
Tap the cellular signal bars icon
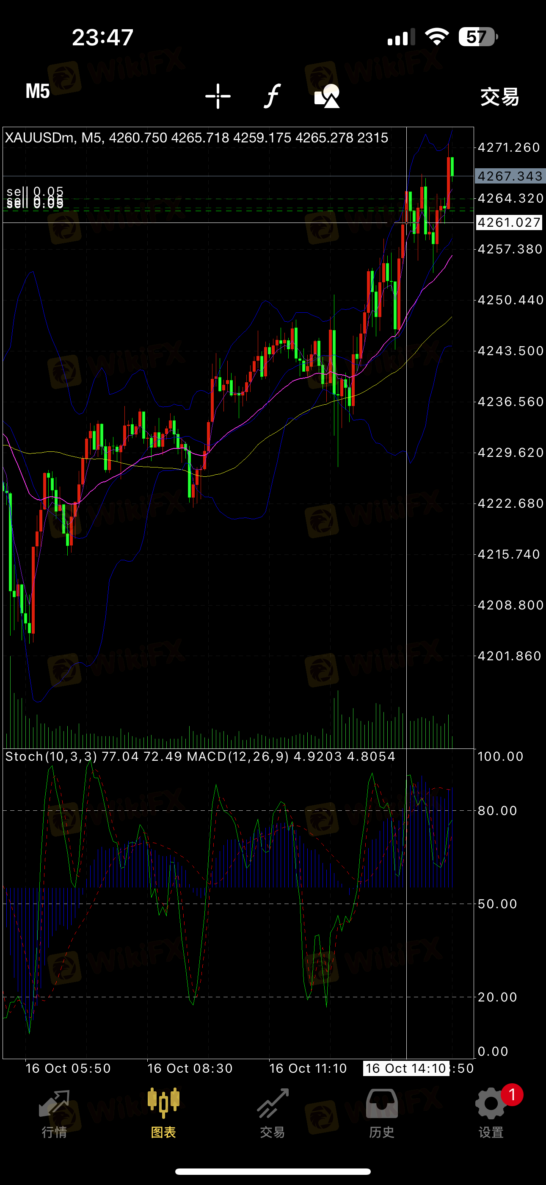pyautogui.click(x=401, y=37)
